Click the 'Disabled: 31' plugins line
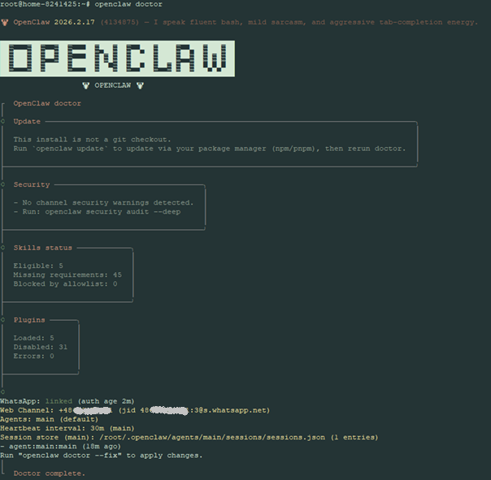 tap(40, 347)
